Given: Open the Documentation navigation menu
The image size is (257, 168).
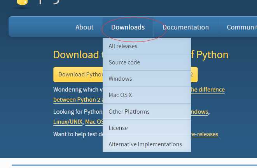Looking at the screenshot, I should tap(185, 27).
